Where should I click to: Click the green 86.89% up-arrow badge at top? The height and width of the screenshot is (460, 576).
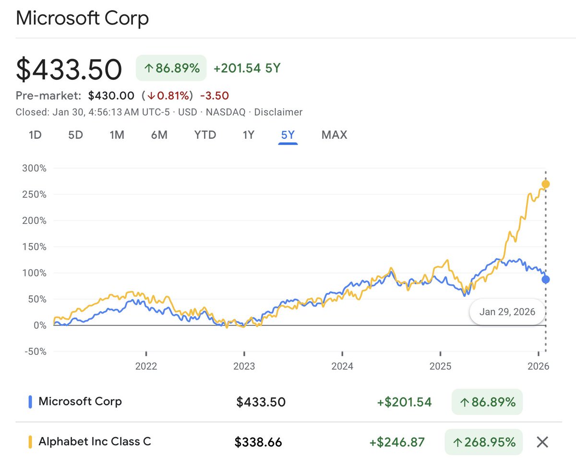(x=171, y=68)
